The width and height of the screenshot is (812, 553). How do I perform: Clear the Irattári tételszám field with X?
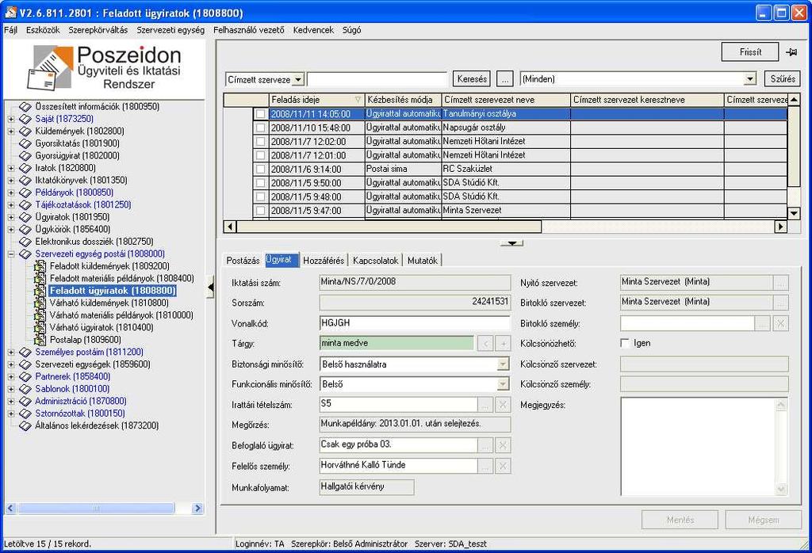pyautogui.click(x=502, y=405)
